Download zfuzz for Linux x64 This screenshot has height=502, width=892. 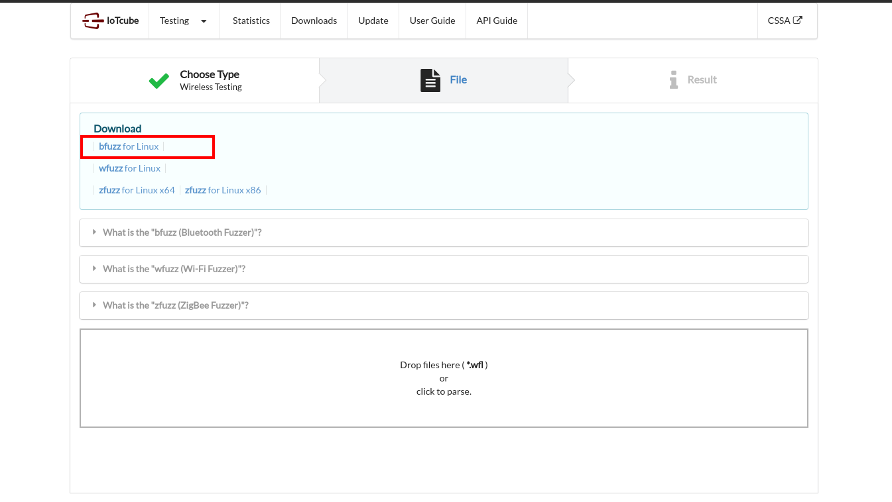137,190
